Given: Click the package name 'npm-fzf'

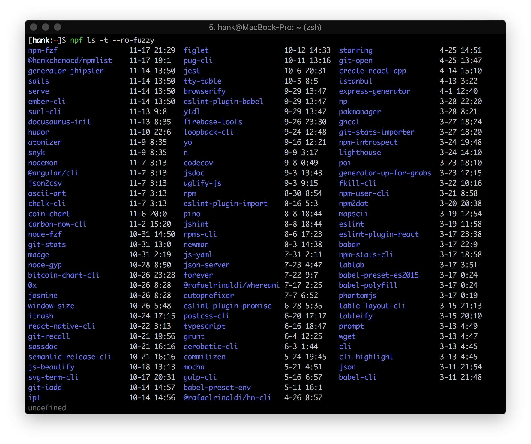Looking at the screenshot, I should [x=43, y=50].
